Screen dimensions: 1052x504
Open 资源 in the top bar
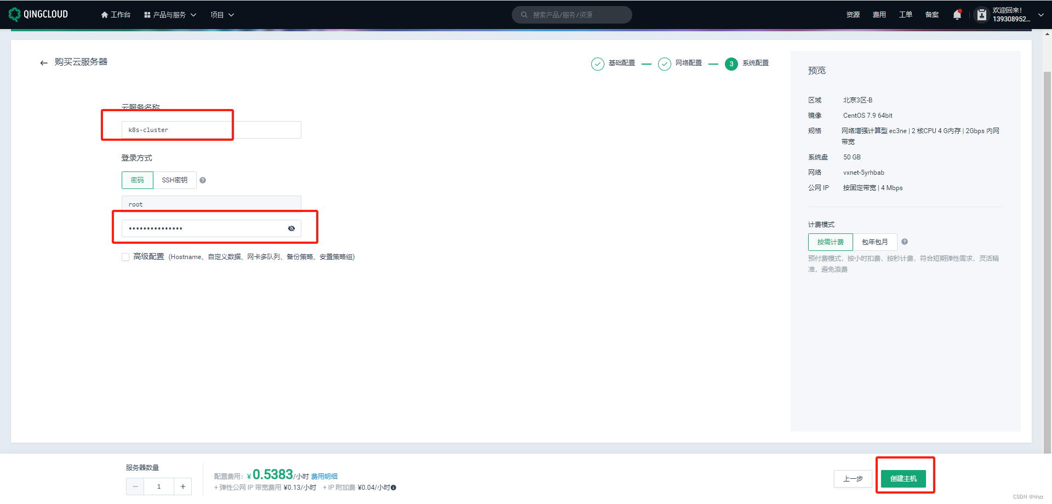(x=853, y=15)
